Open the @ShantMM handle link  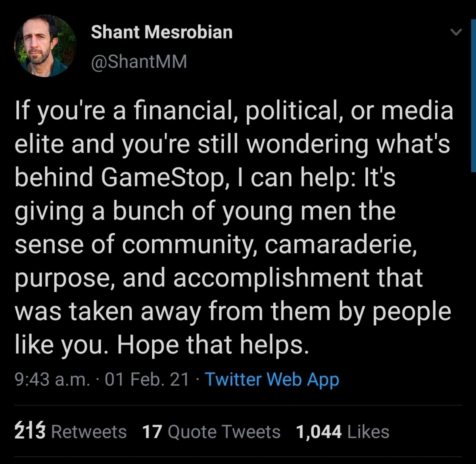139,61
